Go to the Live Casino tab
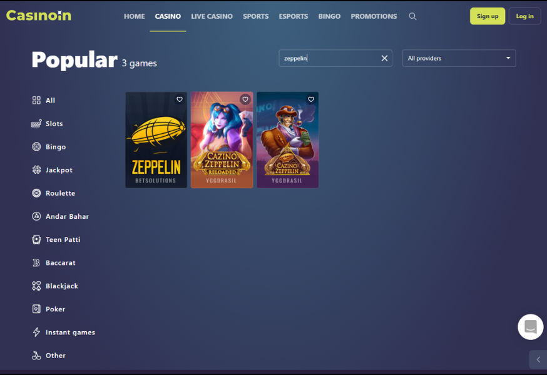547x375 pixels. coord(212,16)
